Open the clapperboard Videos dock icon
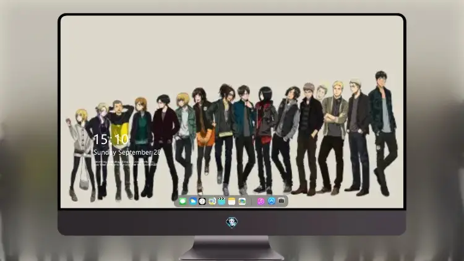 click(x=221, y=201)
